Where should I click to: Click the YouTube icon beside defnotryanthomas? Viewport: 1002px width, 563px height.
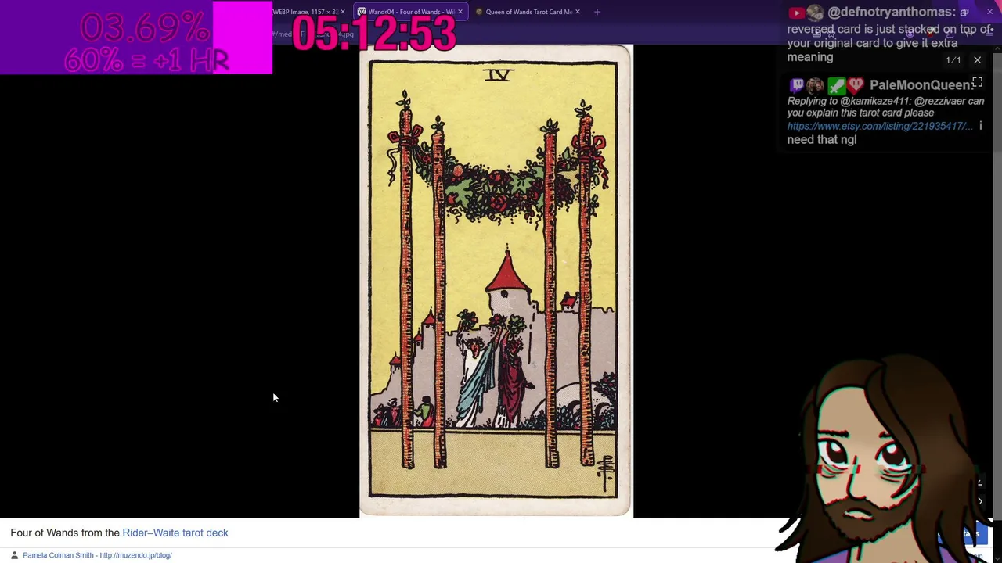pos(796,13)
